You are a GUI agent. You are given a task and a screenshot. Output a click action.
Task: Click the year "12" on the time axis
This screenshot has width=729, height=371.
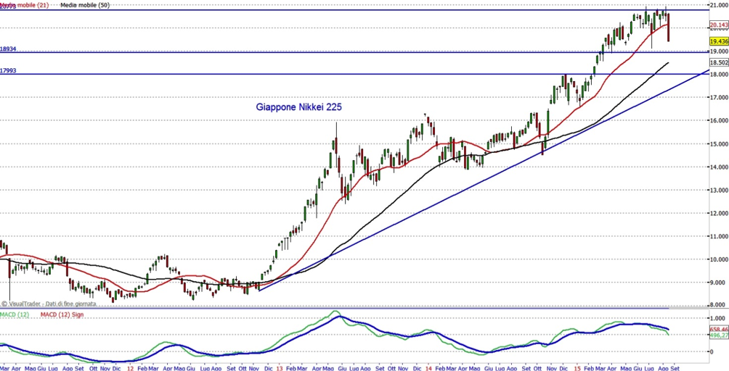[131, 368]
